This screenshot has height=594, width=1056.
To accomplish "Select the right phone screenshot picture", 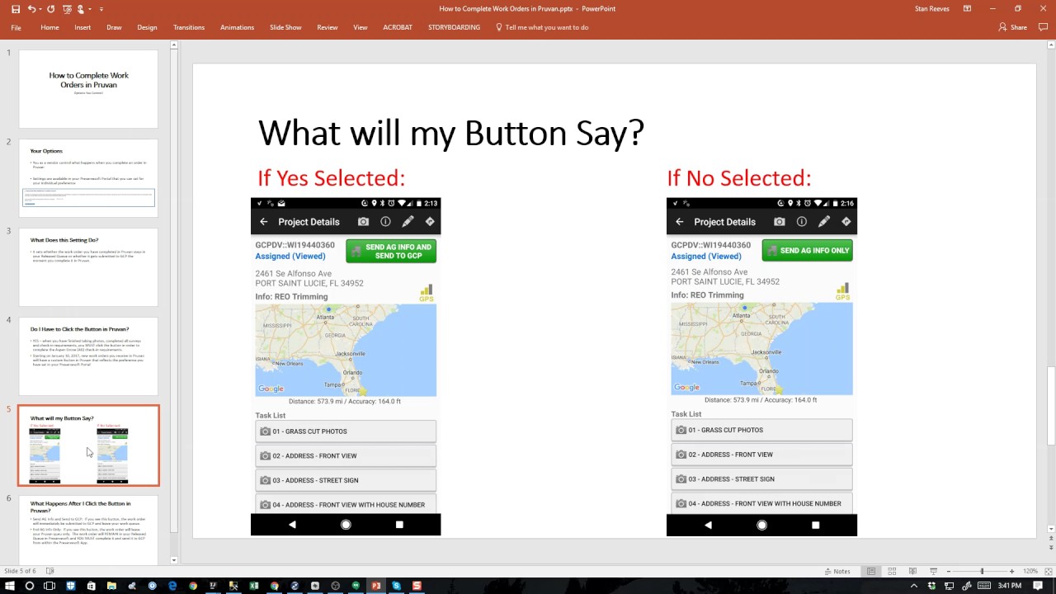I will (x=761, y=366).
